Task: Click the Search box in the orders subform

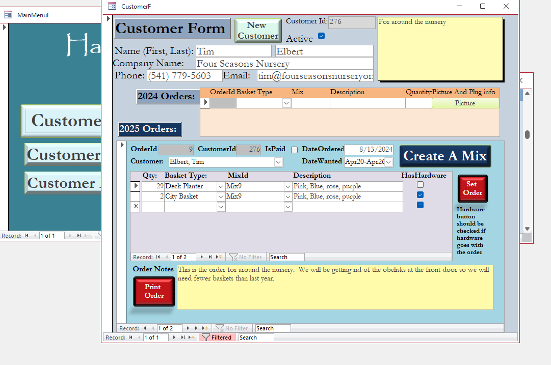Action: [273, 328]
